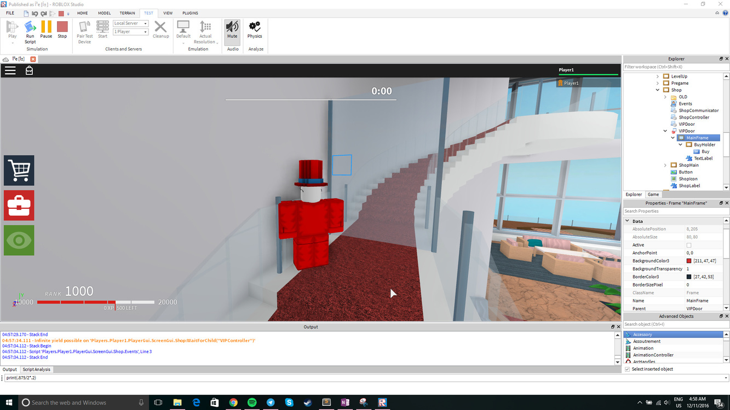Image resolution: width=730 pixels, height=410 pixels.
Task: Collapse the Data properties section
Action: coord(628,221)
